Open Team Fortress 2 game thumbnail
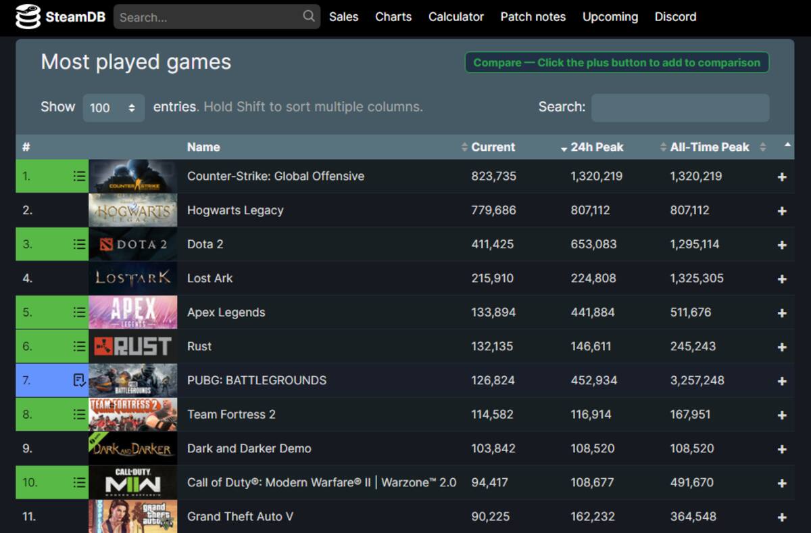Viewport: 811px width, 533px height. pyautogui.click(x=133, y=415)
